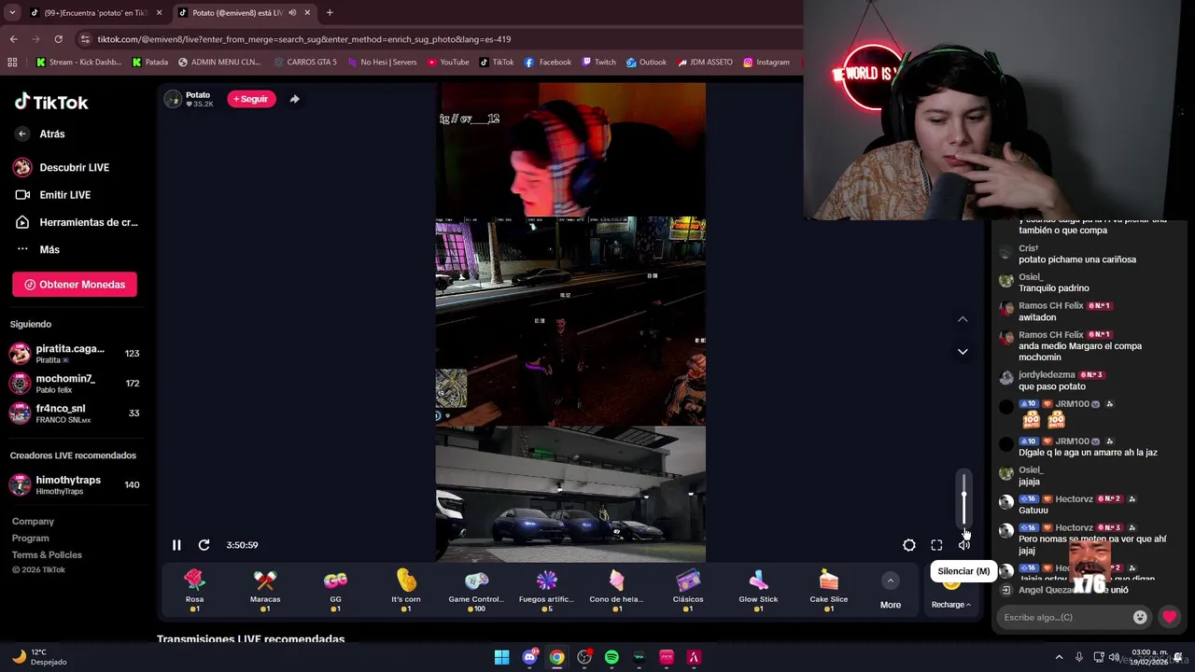This screenshot has height=672, width=1195.
Task: Enter fullscreen mode in the player
Action: (936, 545)
